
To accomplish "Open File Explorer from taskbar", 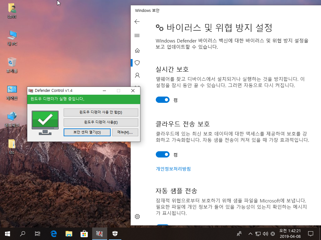I will pyautogui.click(x=69, y=234).
